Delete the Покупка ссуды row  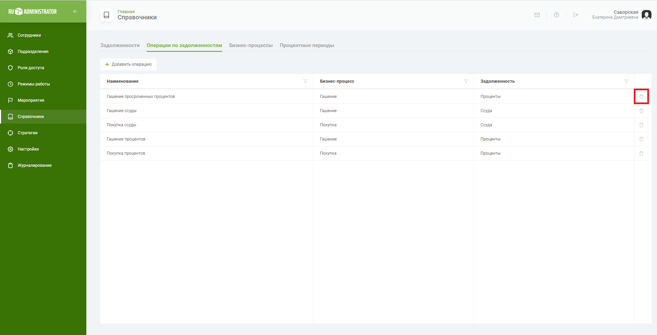pos(641,125)
